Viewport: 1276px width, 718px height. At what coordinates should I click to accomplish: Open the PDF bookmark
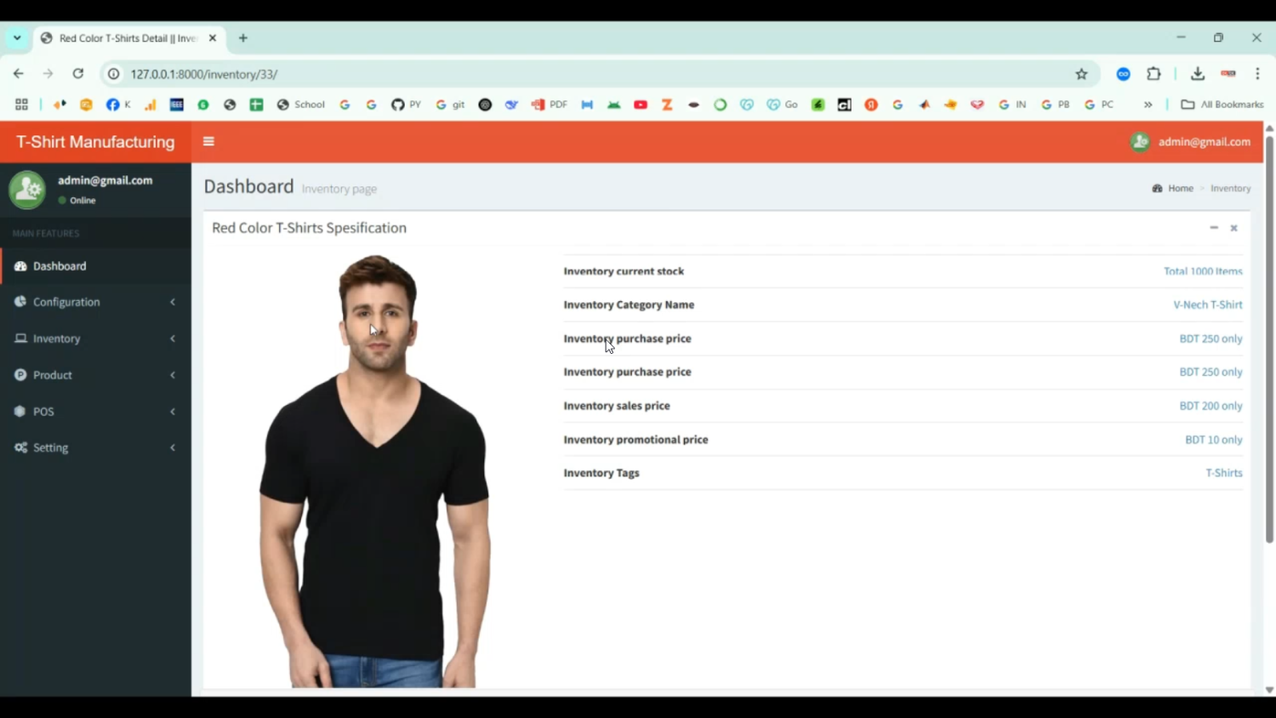coord(550,105)
